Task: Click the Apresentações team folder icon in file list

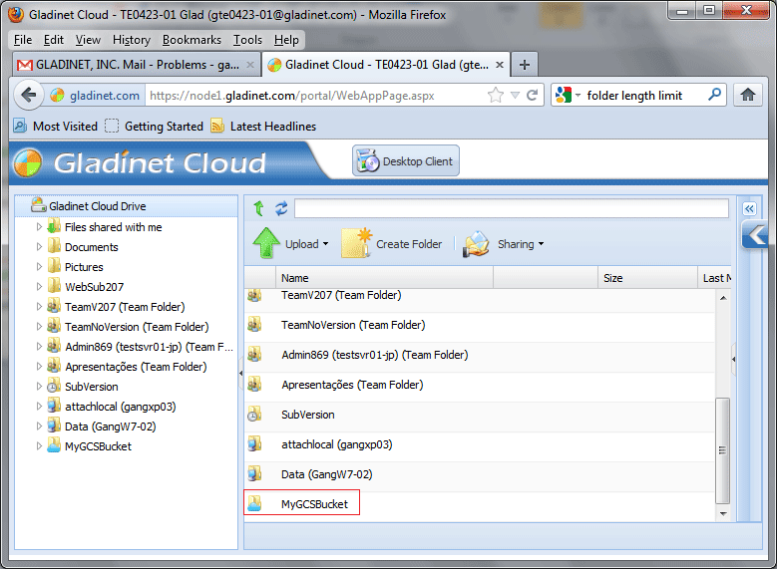Action: click(254, 385)
